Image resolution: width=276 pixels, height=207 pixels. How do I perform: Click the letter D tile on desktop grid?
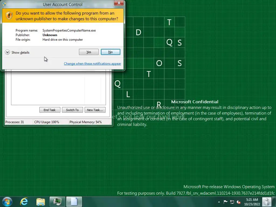pyautogui.click(x=138, y=32)
